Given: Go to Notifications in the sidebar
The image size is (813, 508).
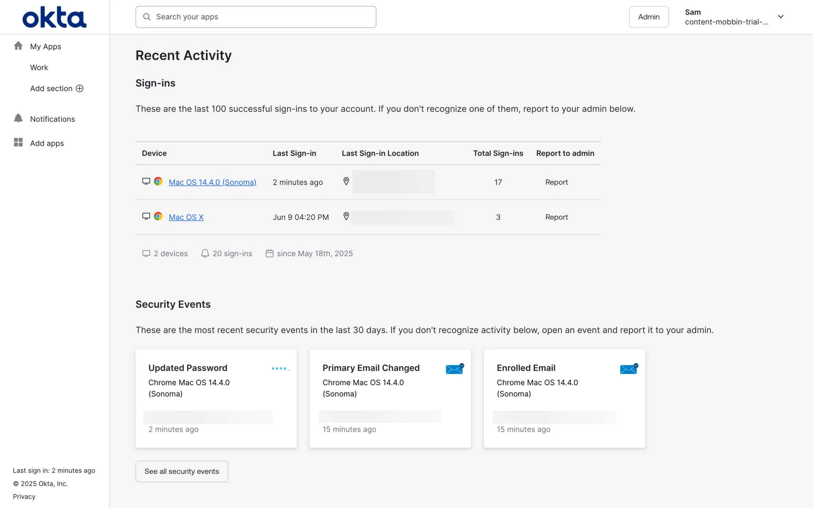Looking at the screenshot, I should point(53,119).
